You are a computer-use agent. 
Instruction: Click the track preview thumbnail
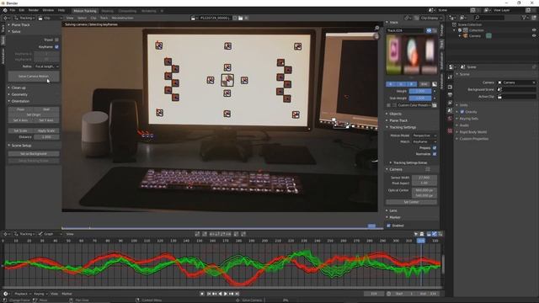(412, 55)
